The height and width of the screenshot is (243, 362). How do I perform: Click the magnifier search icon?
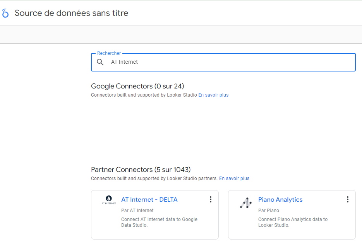coord(100,62)
